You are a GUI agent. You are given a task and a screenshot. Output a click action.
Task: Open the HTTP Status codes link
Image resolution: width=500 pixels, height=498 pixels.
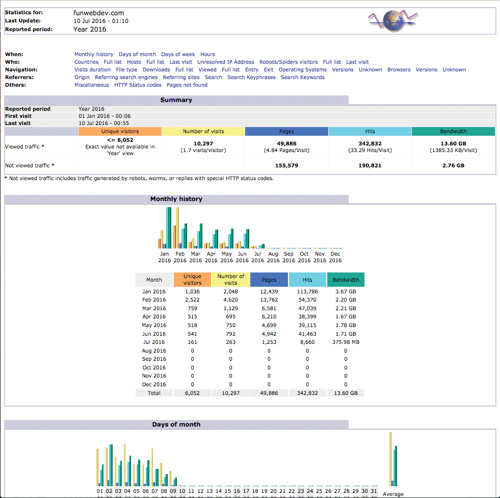pyautogui.click(x=138, y=85)
